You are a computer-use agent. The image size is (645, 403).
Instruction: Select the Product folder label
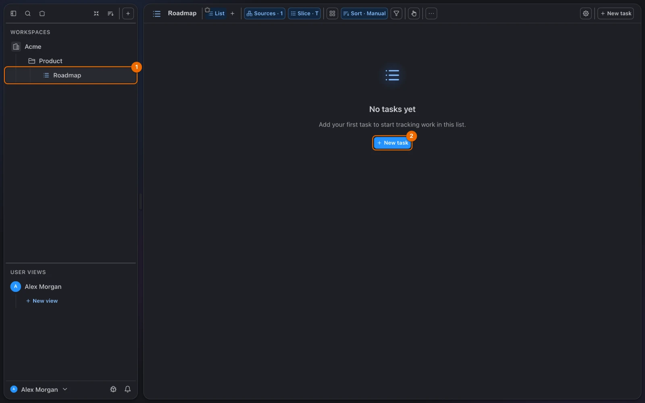click(x=51, y=61)
